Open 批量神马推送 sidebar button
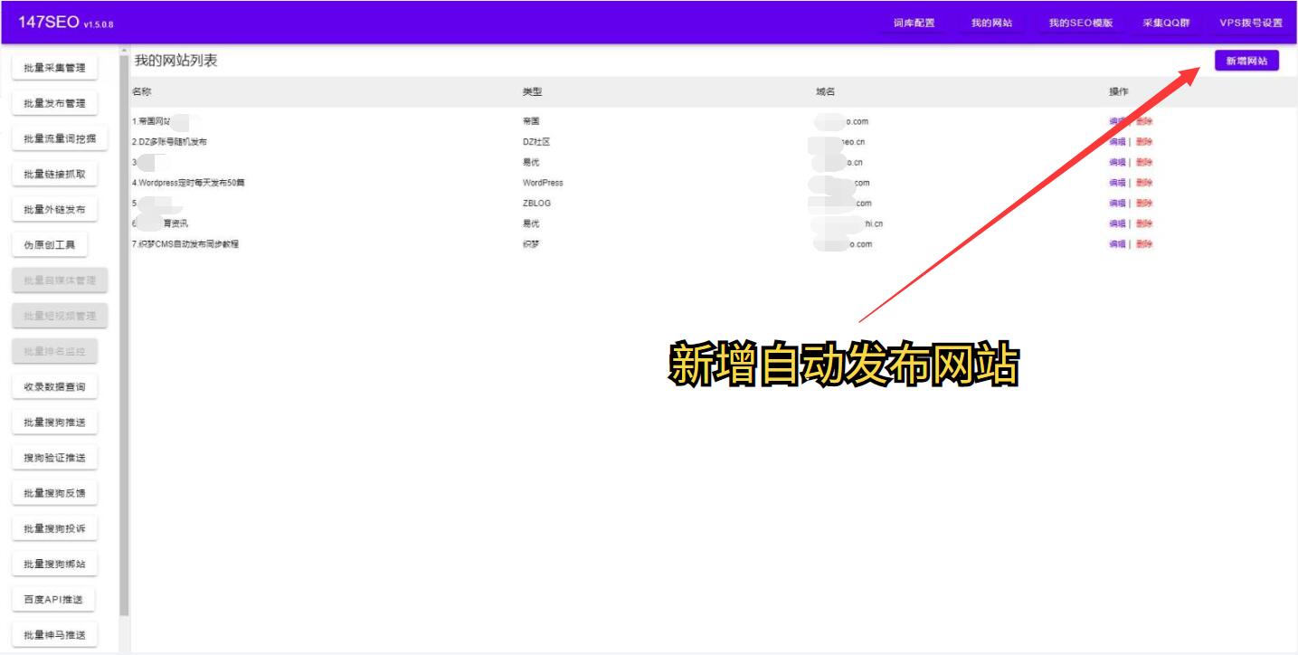 pyautogui.click(x=54, y=635)
